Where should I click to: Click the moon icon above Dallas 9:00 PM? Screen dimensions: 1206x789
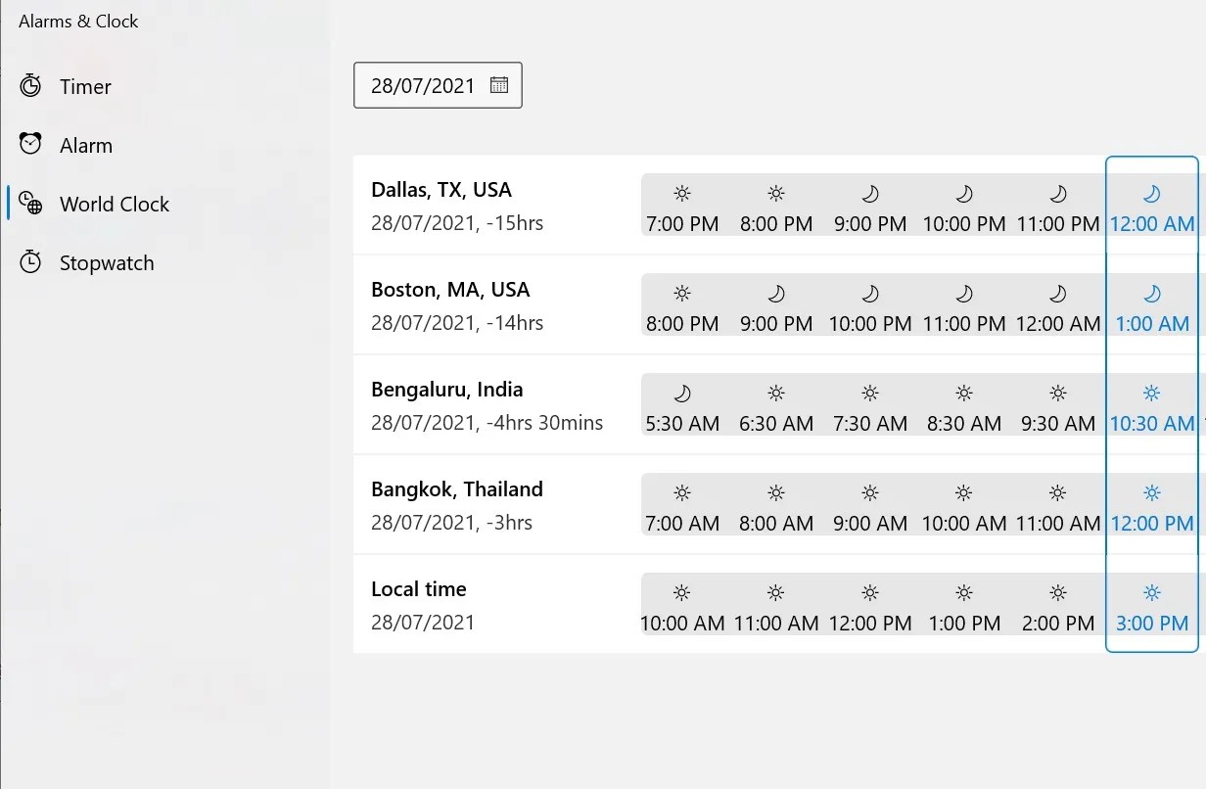tap(869, 192)
